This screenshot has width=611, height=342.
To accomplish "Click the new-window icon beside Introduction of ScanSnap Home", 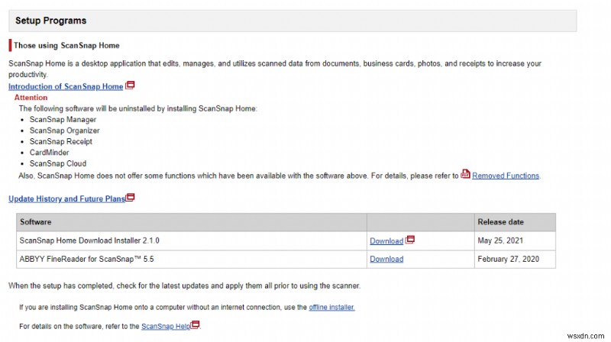I will (130, 85).
